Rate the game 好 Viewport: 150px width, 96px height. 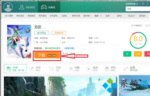click(127, 54)
